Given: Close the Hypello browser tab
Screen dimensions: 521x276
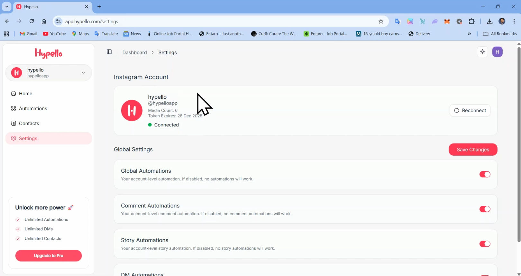Looking at the screenshot, I should (87, 7).
